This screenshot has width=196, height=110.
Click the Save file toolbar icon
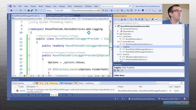tap(28, 11)
